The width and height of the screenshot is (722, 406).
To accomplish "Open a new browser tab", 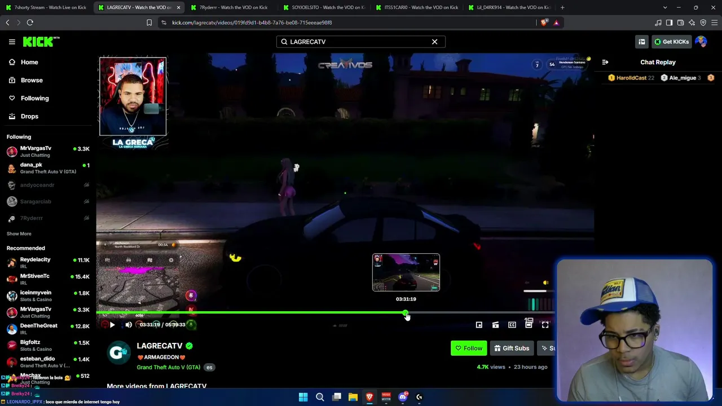I will click(x=562, y=7).
